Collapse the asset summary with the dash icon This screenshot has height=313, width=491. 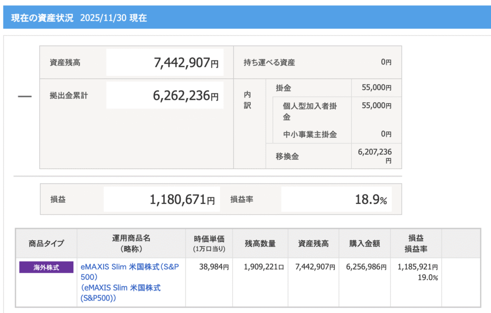[x=24, y=96]
